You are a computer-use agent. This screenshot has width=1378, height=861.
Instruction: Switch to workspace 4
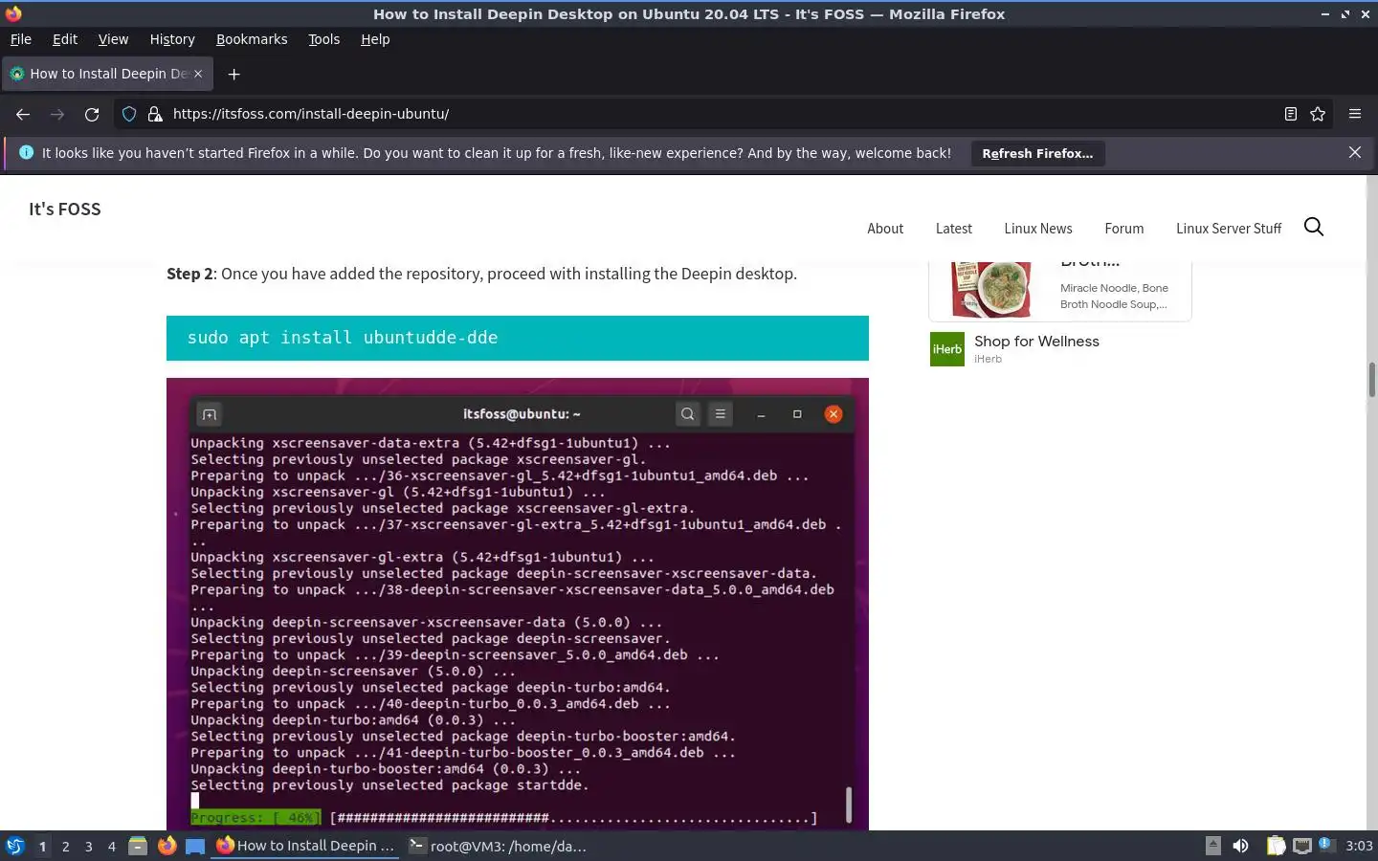[x=112, y=846]
